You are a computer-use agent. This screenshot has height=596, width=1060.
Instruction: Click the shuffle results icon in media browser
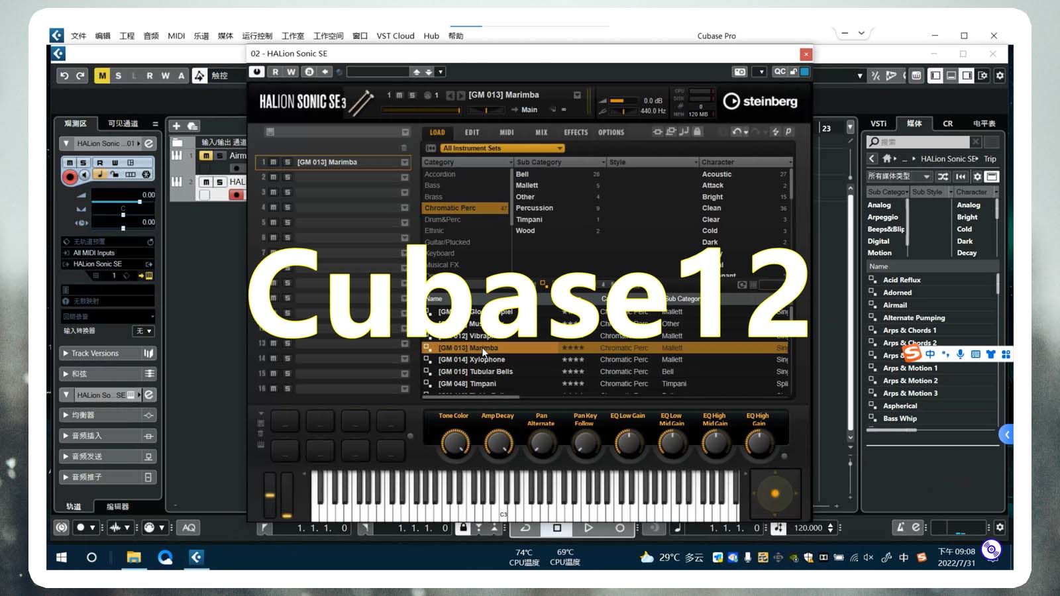coord(943,176)
